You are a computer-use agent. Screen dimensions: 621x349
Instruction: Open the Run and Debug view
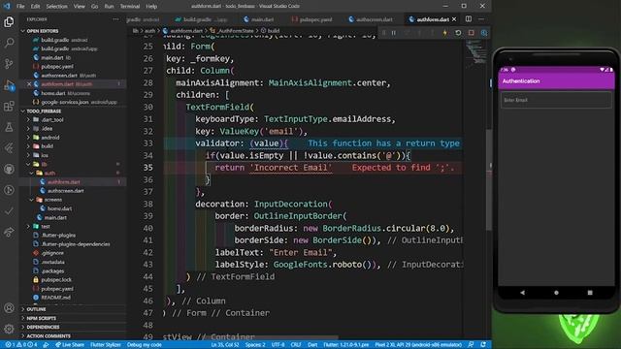pos(9,84)
